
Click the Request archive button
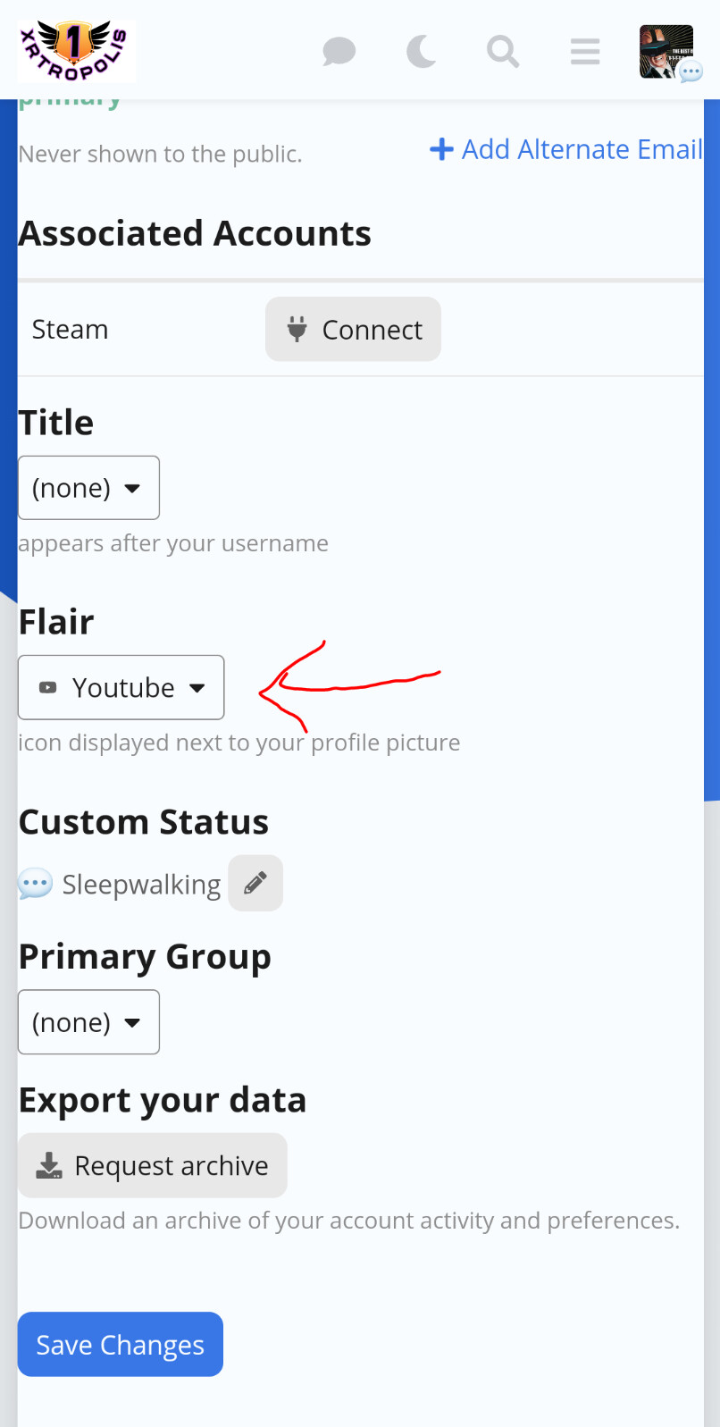tap(153, 1165)
